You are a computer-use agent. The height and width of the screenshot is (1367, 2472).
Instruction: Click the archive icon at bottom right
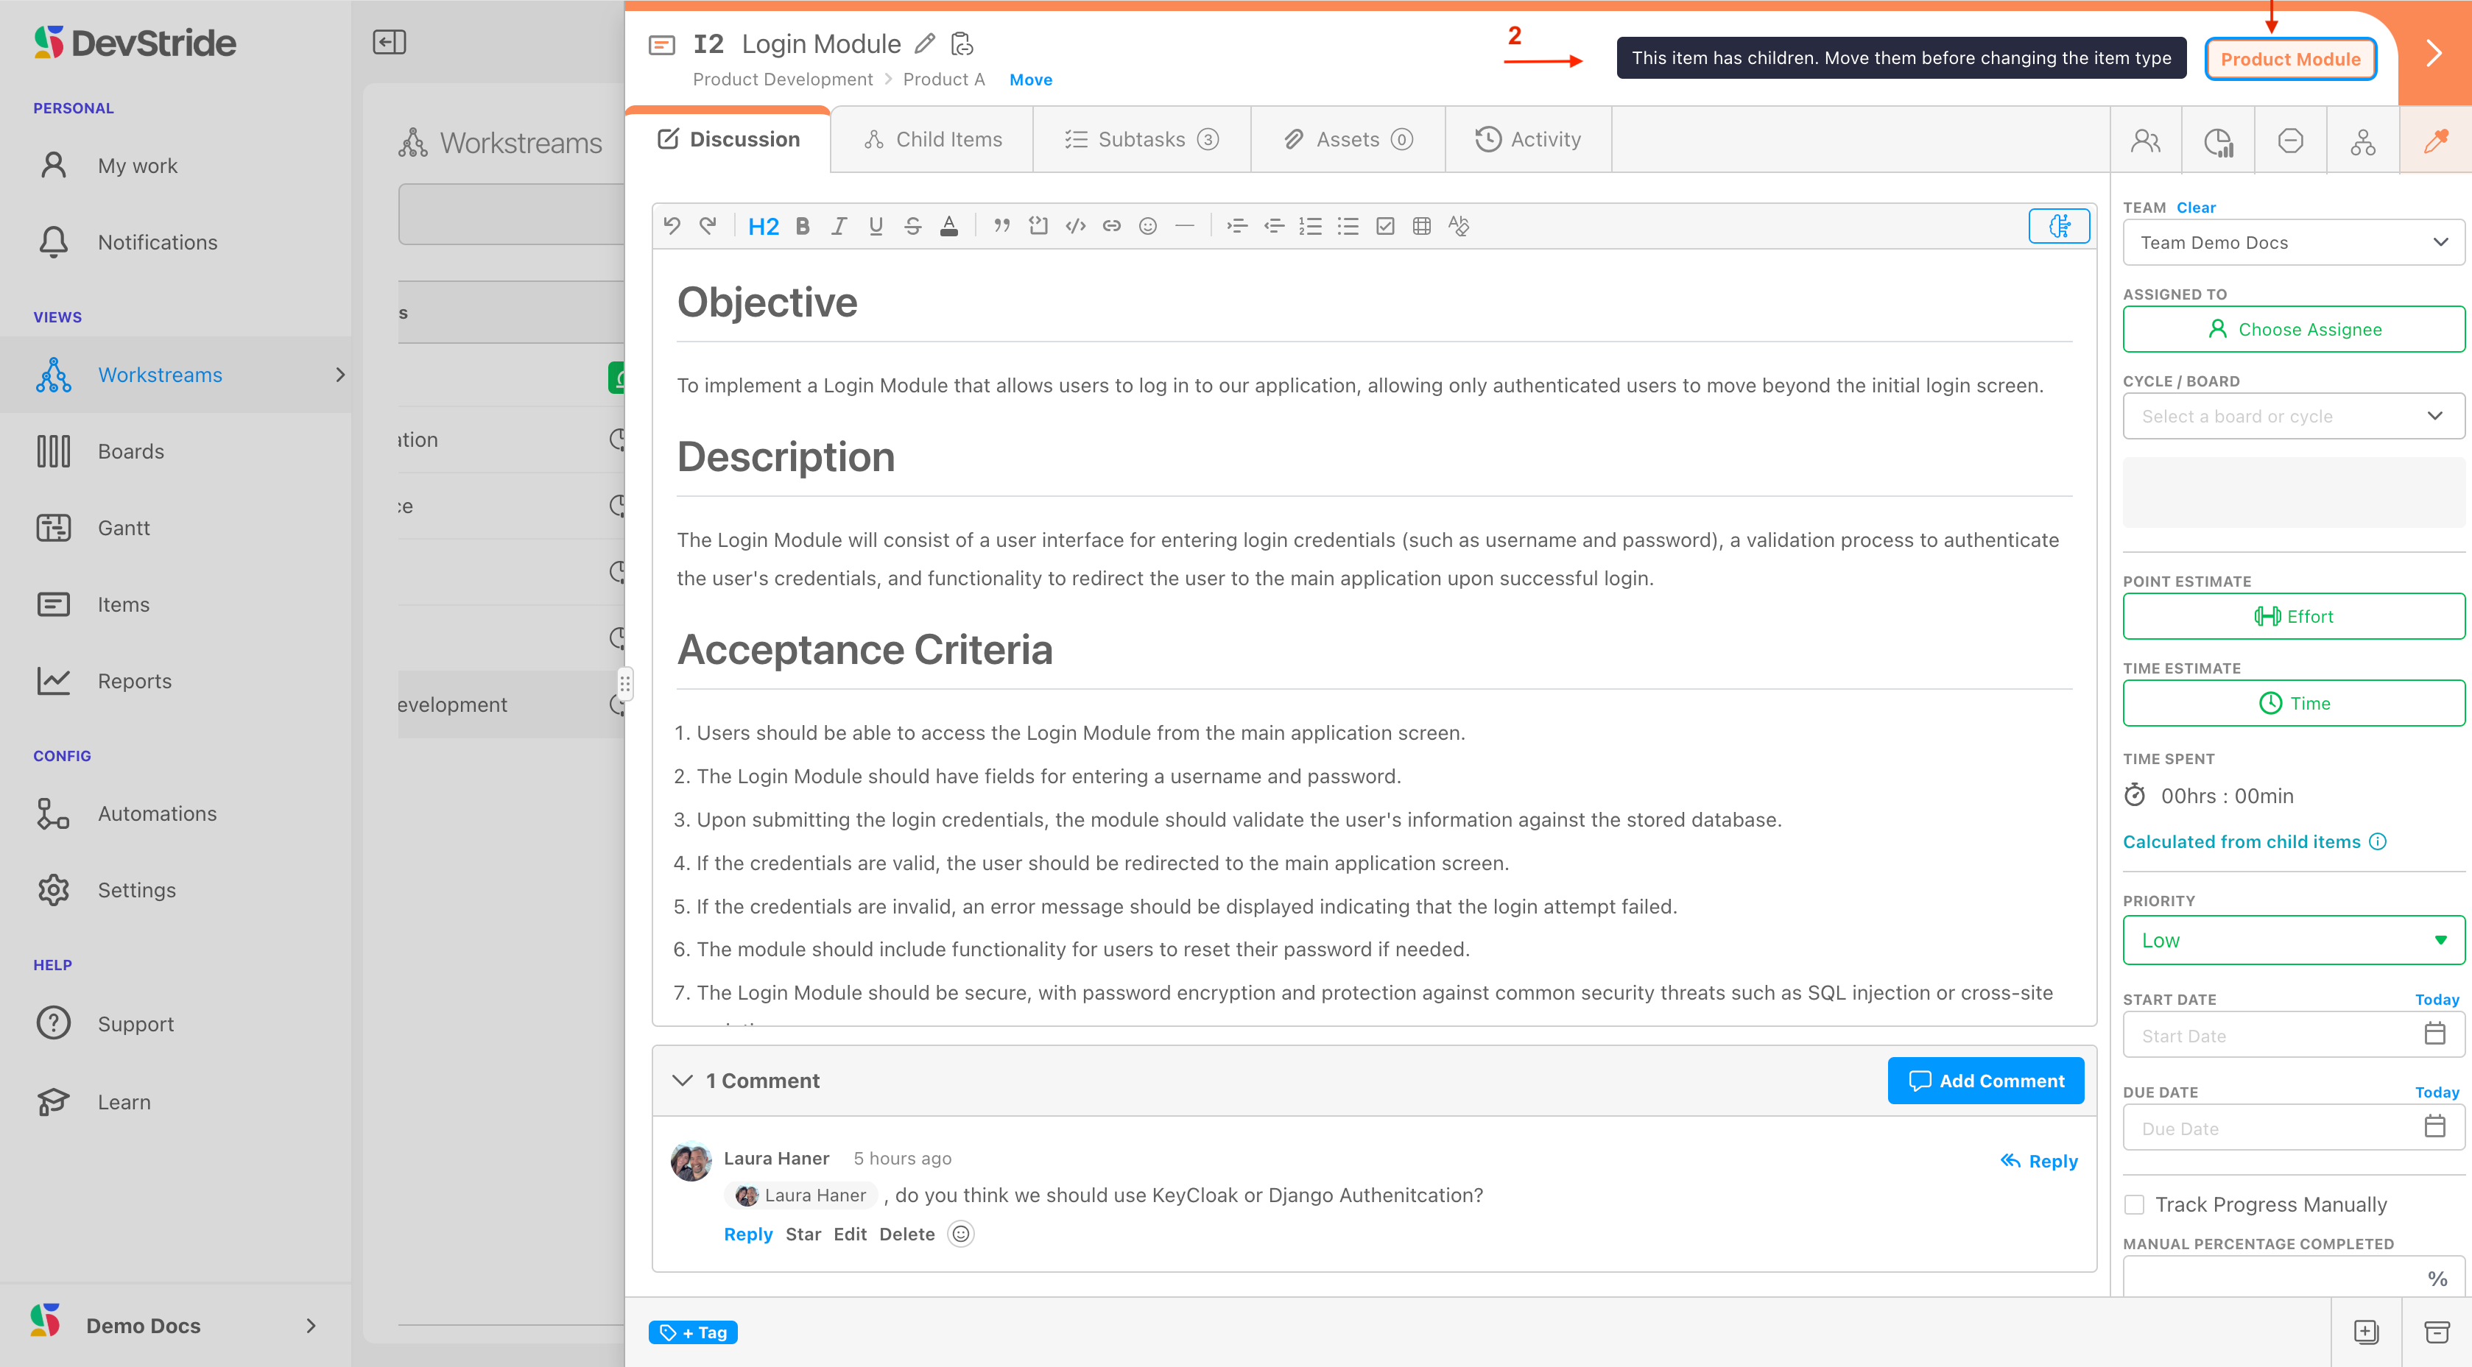pos(2437,1332)
